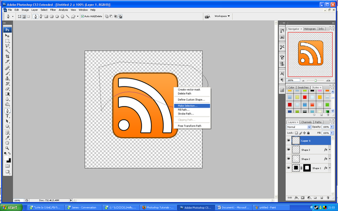Choose the Ellipse shape tool in options bar

tap(57, 16)
